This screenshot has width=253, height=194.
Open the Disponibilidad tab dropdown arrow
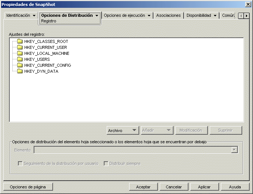[x=215, y=16]
